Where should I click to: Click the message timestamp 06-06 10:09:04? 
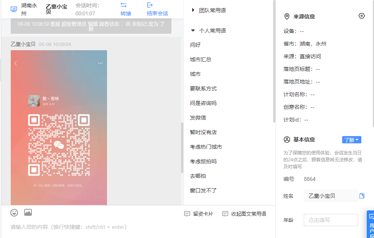(55, 44)
